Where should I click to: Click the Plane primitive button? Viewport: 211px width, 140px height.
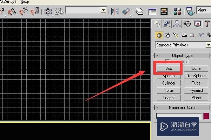pyautogui.click(x=196, y=98)
